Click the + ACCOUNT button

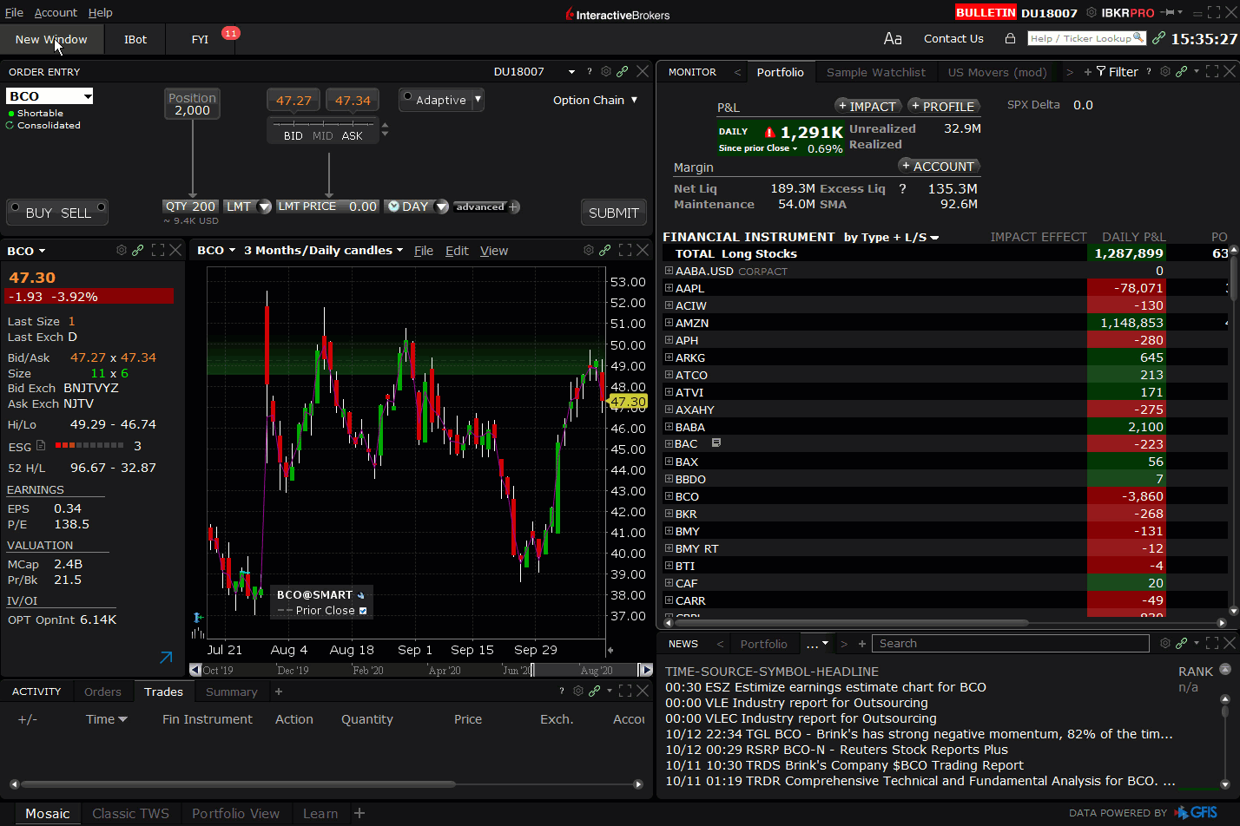tap(938, 166)
